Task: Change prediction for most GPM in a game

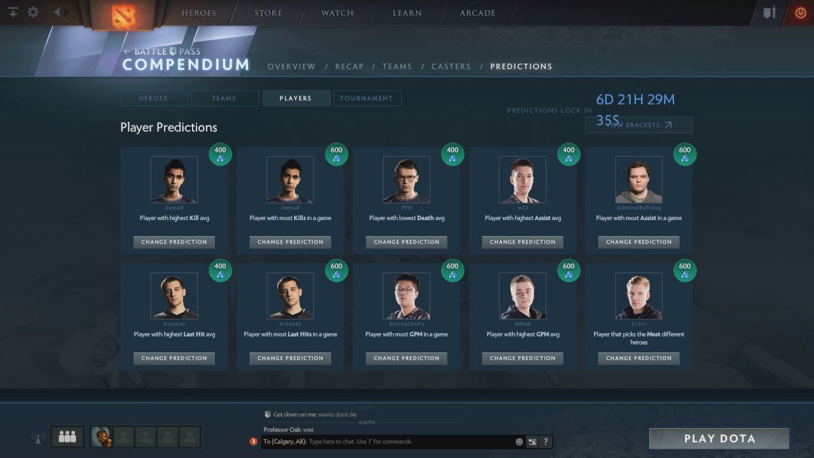Action: click(x=406, y=358)
